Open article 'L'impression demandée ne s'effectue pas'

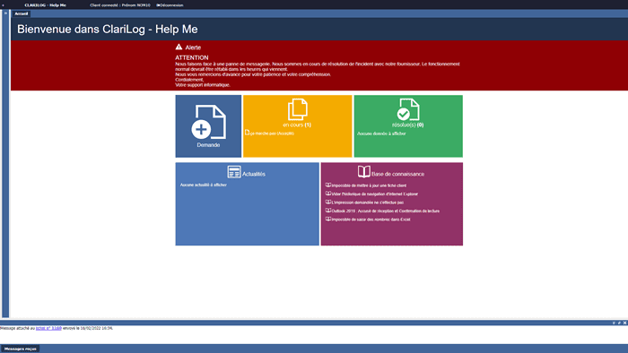pos(368,202)
